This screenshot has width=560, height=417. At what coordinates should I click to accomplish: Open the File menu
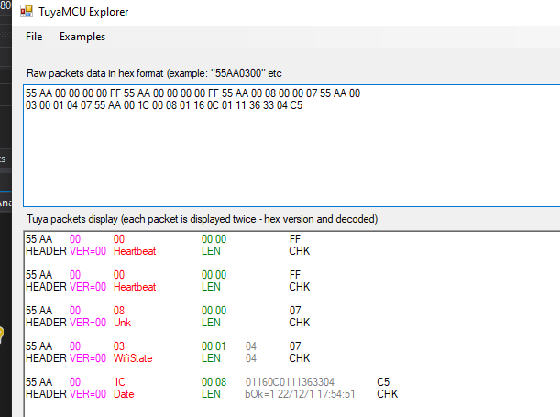click(x=34, y=37)
